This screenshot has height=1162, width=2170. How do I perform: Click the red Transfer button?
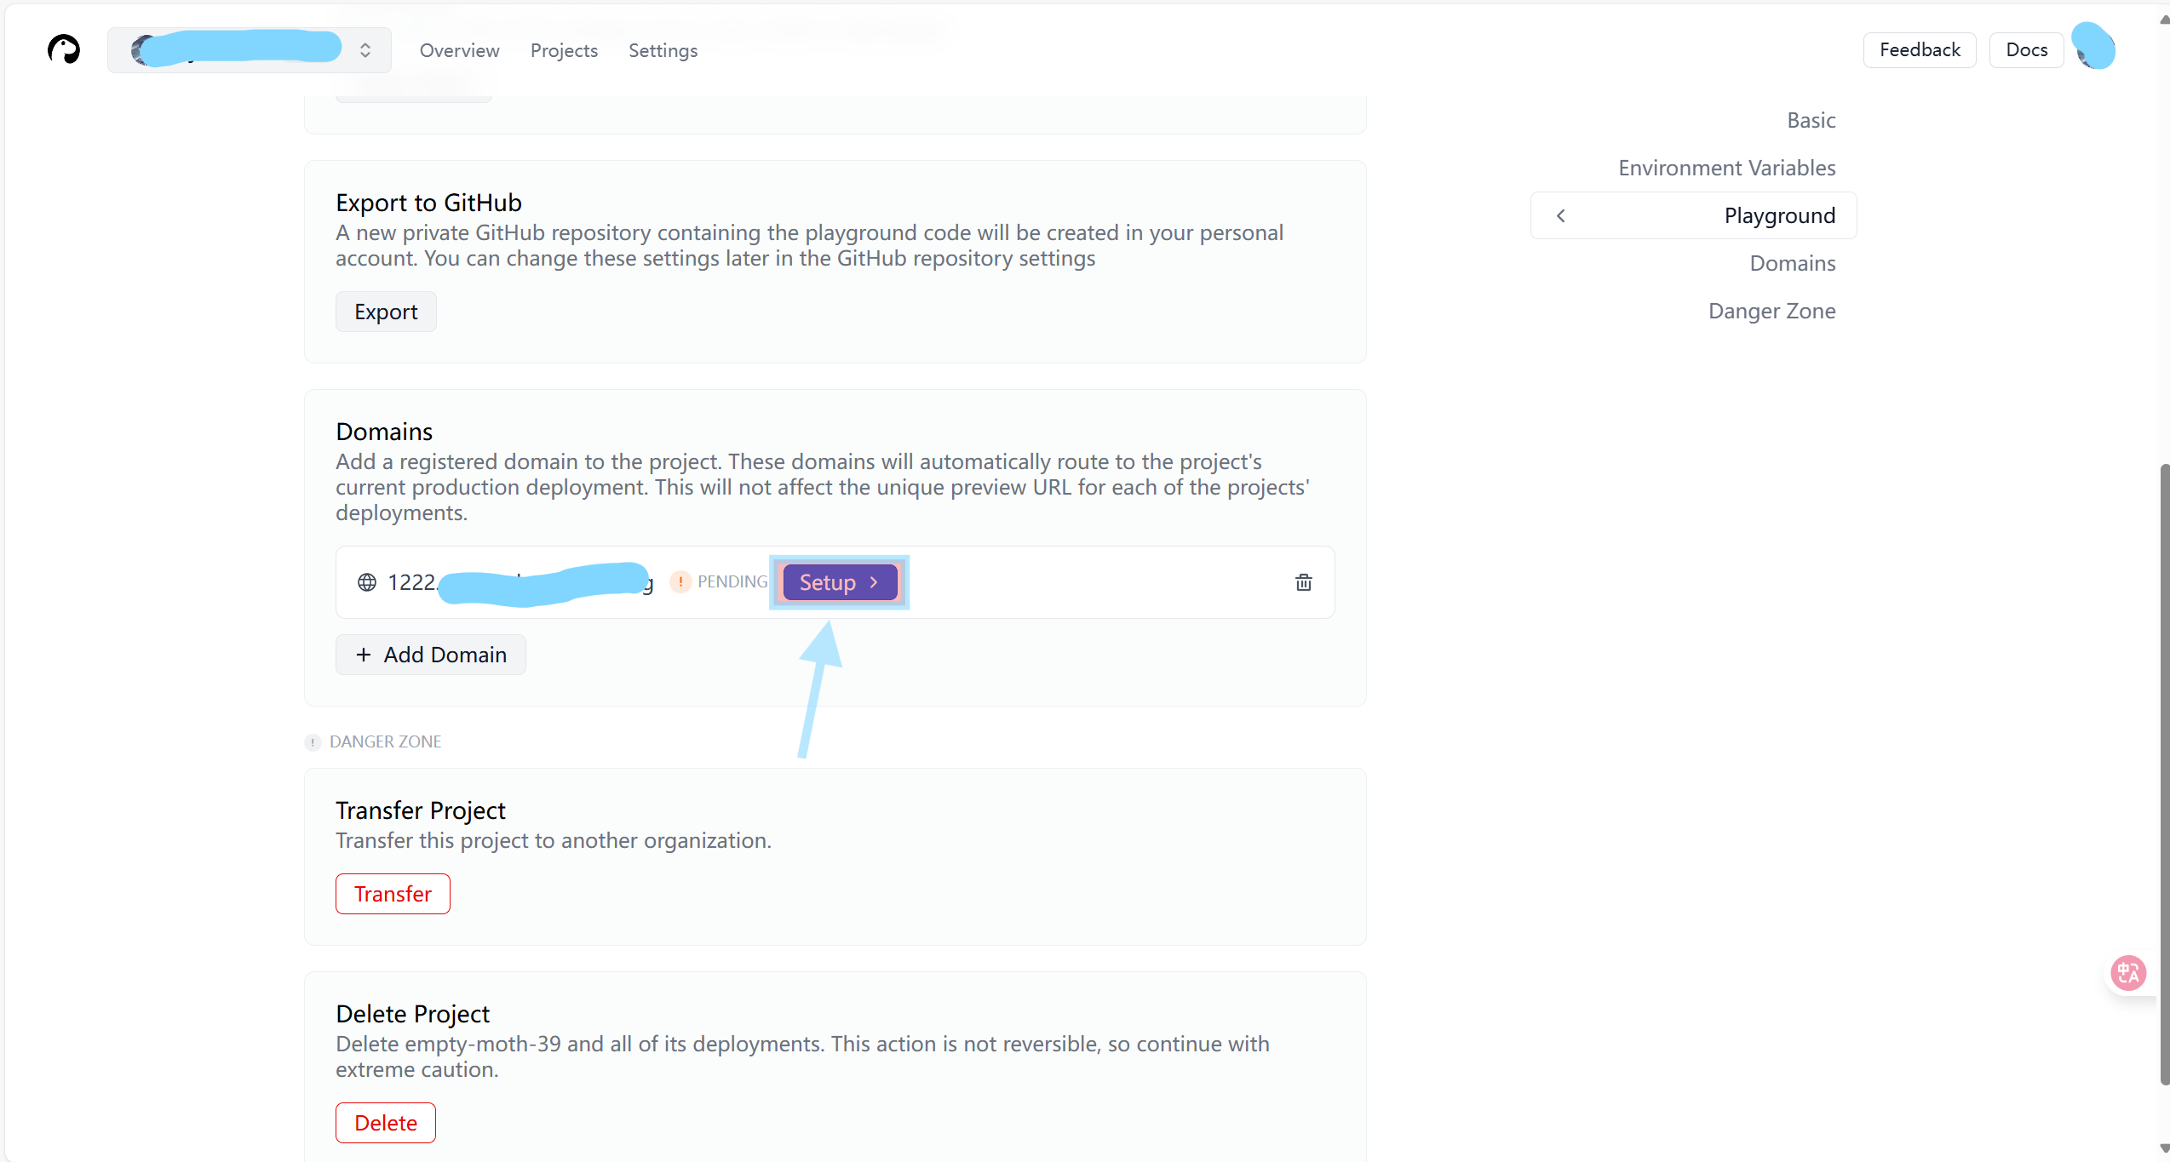coord(393,894)
